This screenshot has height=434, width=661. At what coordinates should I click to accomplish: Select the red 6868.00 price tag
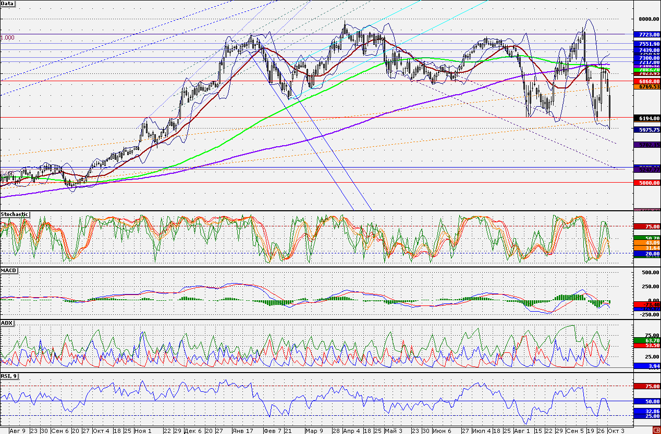tap(647, 82)
